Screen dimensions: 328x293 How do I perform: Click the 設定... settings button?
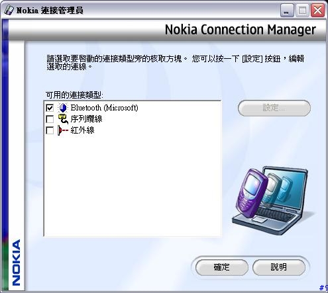pyautogui.click(x=274, y=108)
